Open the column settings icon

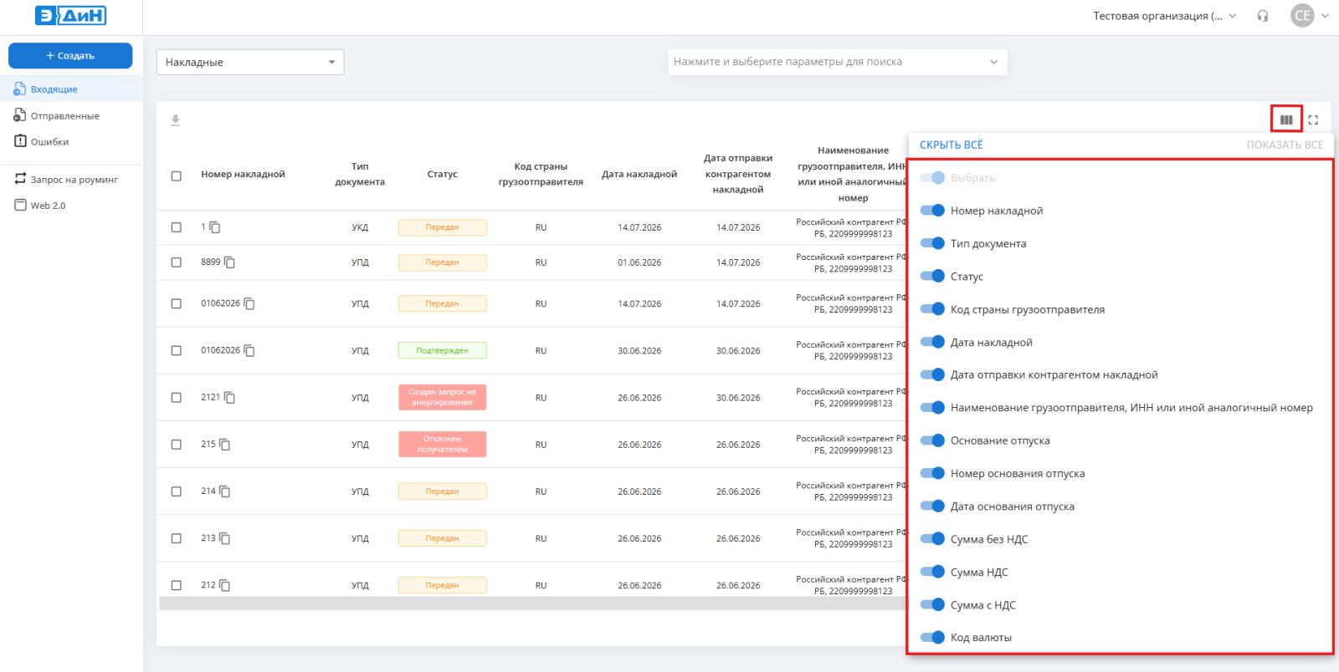click(x=1286, y=120)
